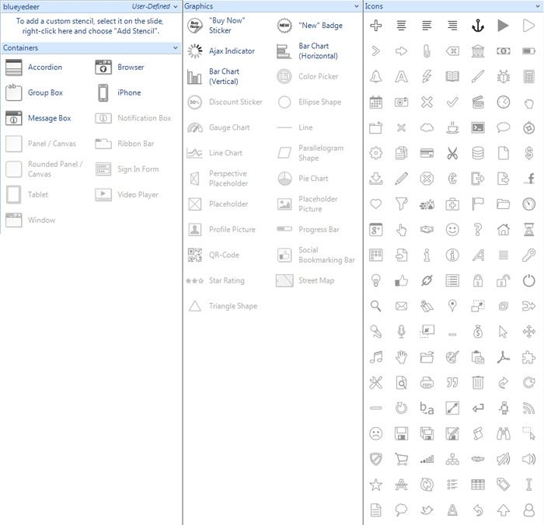Choose the QR-Code graphic
This screenshot has height=525, width=544.
(x=213, y=255)
